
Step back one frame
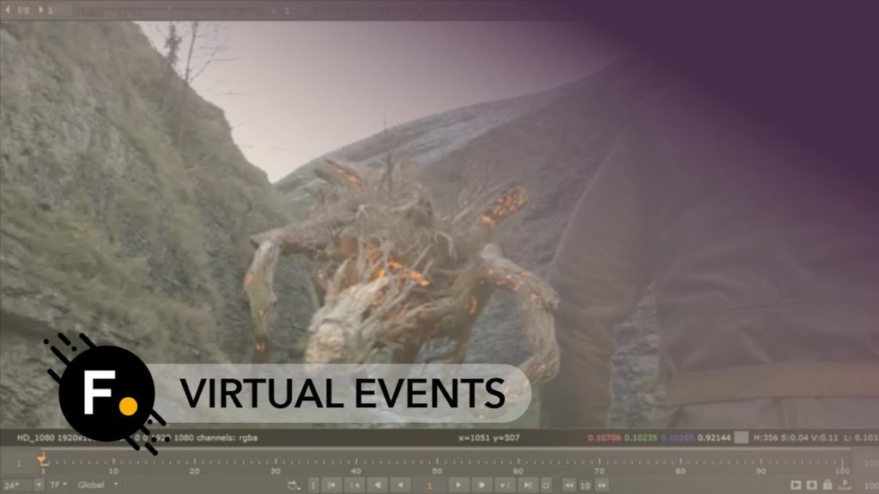pyautogui.click(x=378, y=485)
